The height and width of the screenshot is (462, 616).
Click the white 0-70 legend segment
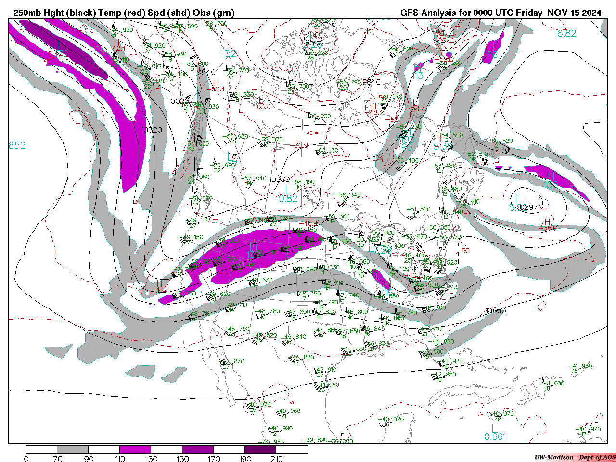point(41,449)
